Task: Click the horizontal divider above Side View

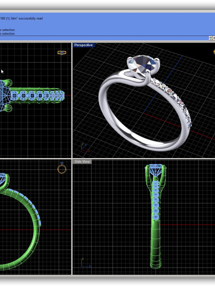Action: 143,158
